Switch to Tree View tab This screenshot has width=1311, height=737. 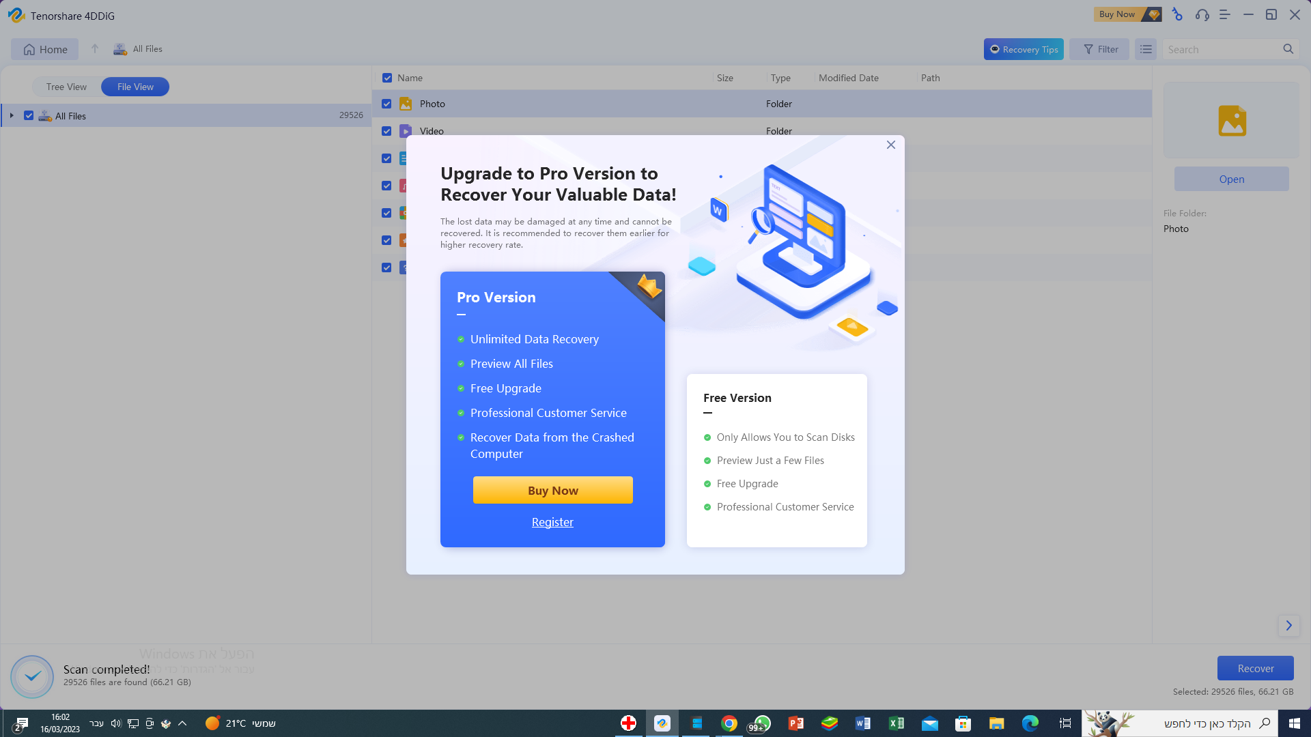coord(66,87)
